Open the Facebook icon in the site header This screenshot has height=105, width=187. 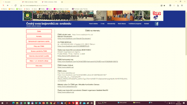coord(157,24)
